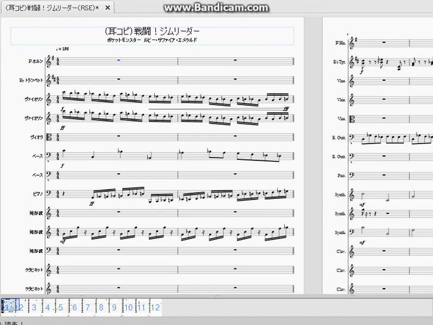Viewport: 433px width, 325px height.
Task: Select the bass clef on the ピアノ staff
Action: click(x=49, y=193)
